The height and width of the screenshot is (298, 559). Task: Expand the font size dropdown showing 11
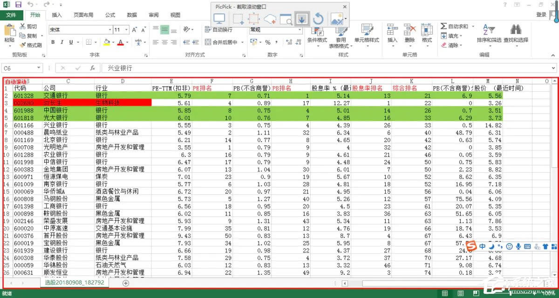(x=121, y=30)
